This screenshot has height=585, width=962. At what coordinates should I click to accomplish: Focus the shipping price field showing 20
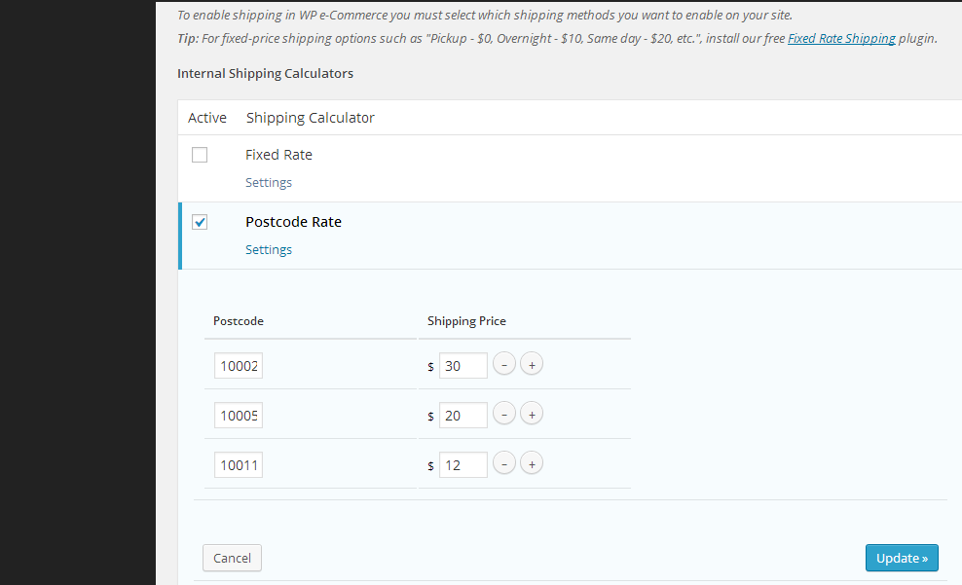(x=462, y=416)
